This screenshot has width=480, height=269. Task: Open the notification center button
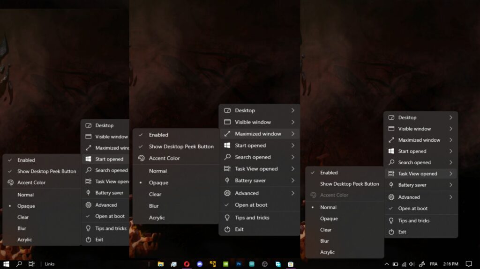[x=469, y=264]
